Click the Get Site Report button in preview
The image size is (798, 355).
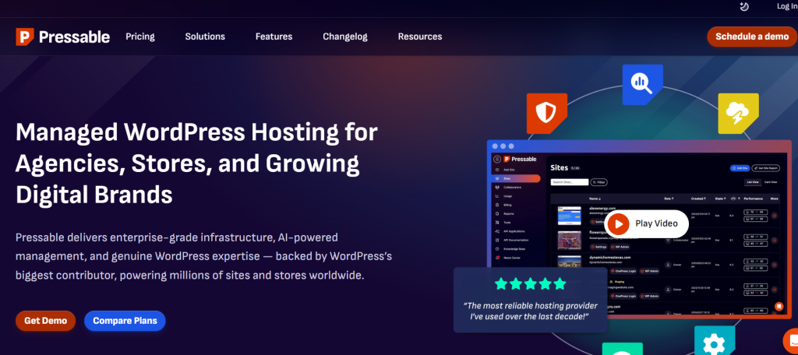(765, 168)
